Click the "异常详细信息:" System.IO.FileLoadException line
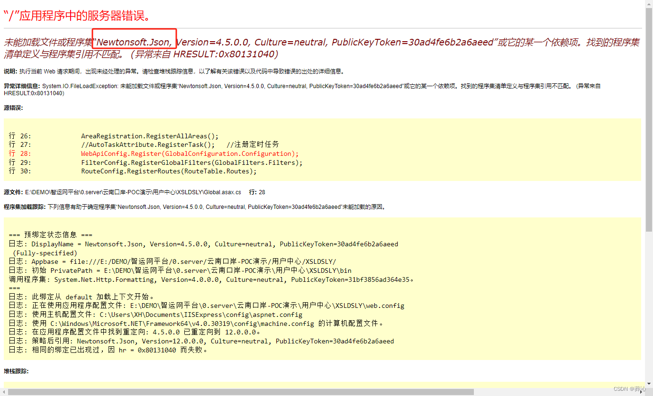 point(302,90)
